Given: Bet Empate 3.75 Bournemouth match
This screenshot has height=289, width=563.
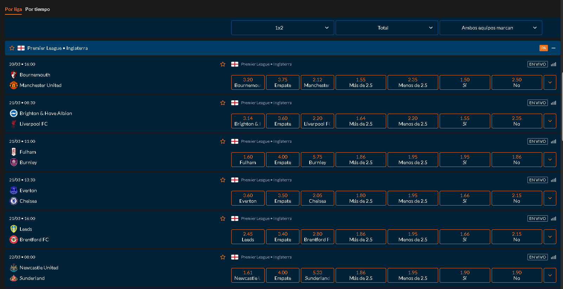Looking at the screenshot, I should [x=283, y=82].
